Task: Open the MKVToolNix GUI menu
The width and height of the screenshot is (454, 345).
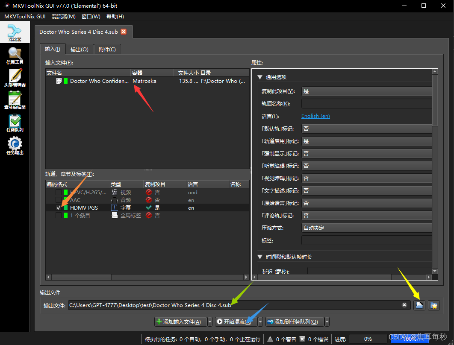Action: (x=25, y=17)
